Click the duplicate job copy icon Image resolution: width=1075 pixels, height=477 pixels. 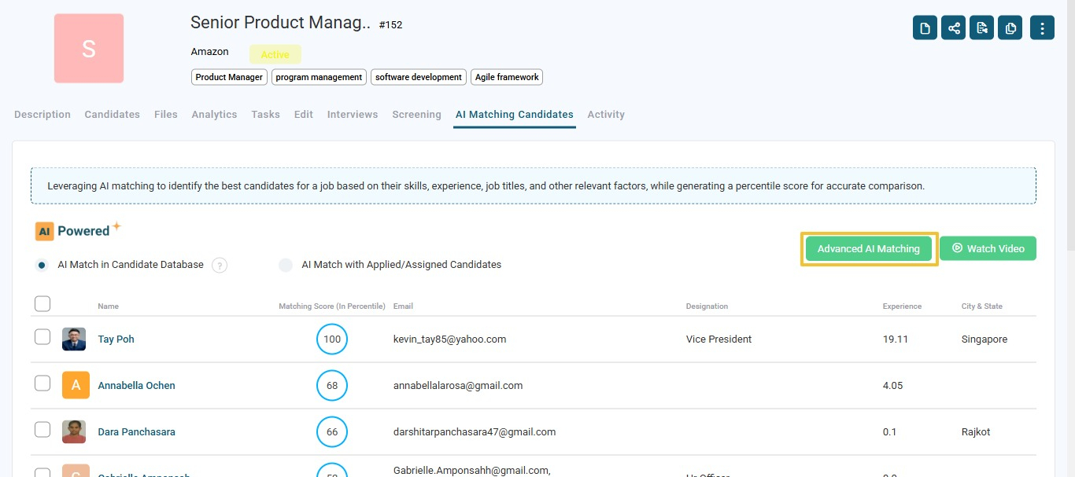(x=1010, y=28)
